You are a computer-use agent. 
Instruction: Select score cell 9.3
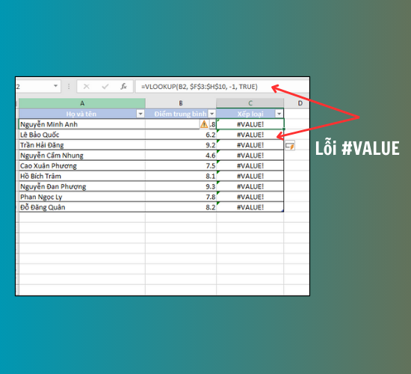coord(181,186)
